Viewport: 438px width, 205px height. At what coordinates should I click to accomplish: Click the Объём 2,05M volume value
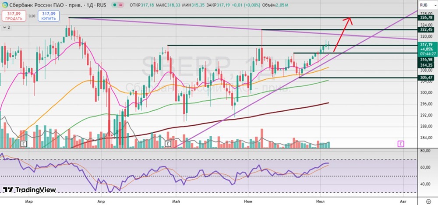pyautogui.click(x=276, y=5)
